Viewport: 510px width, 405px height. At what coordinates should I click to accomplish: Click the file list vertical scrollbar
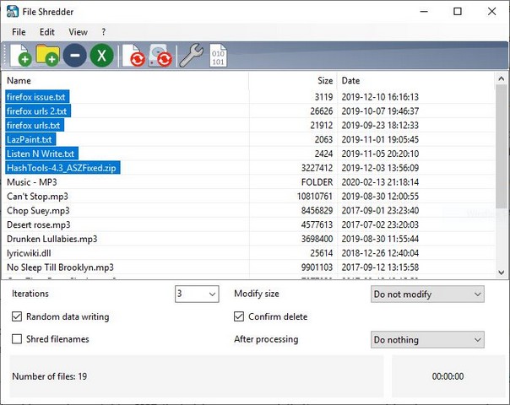click(502, 169)
